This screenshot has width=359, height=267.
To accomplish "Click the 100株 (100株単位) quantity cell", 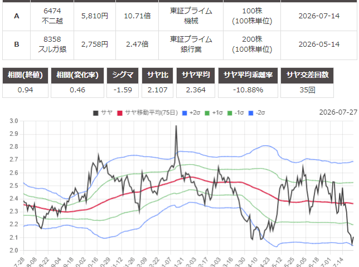I will coord(252,16).
